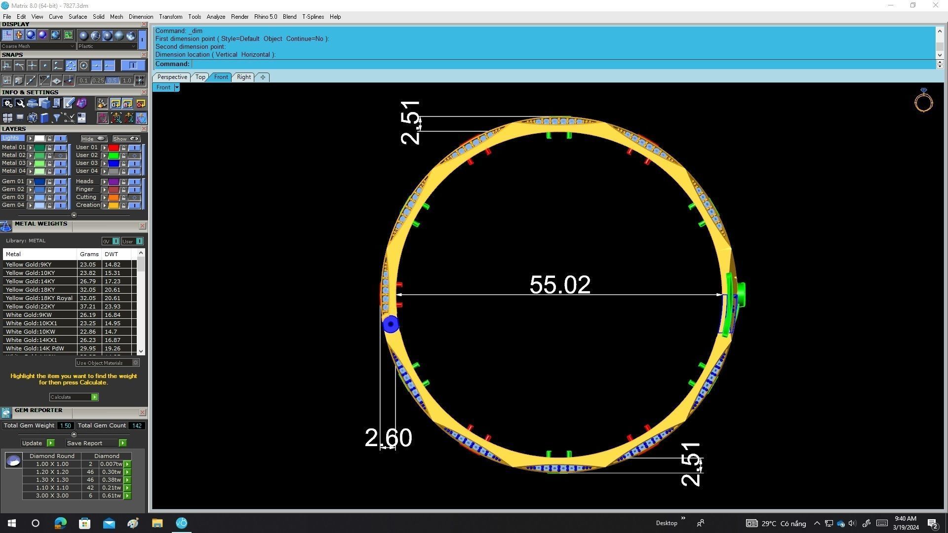Open the gears settings icon in Info & Settings
The image size is (948, 533).
(x=7, y=103)
